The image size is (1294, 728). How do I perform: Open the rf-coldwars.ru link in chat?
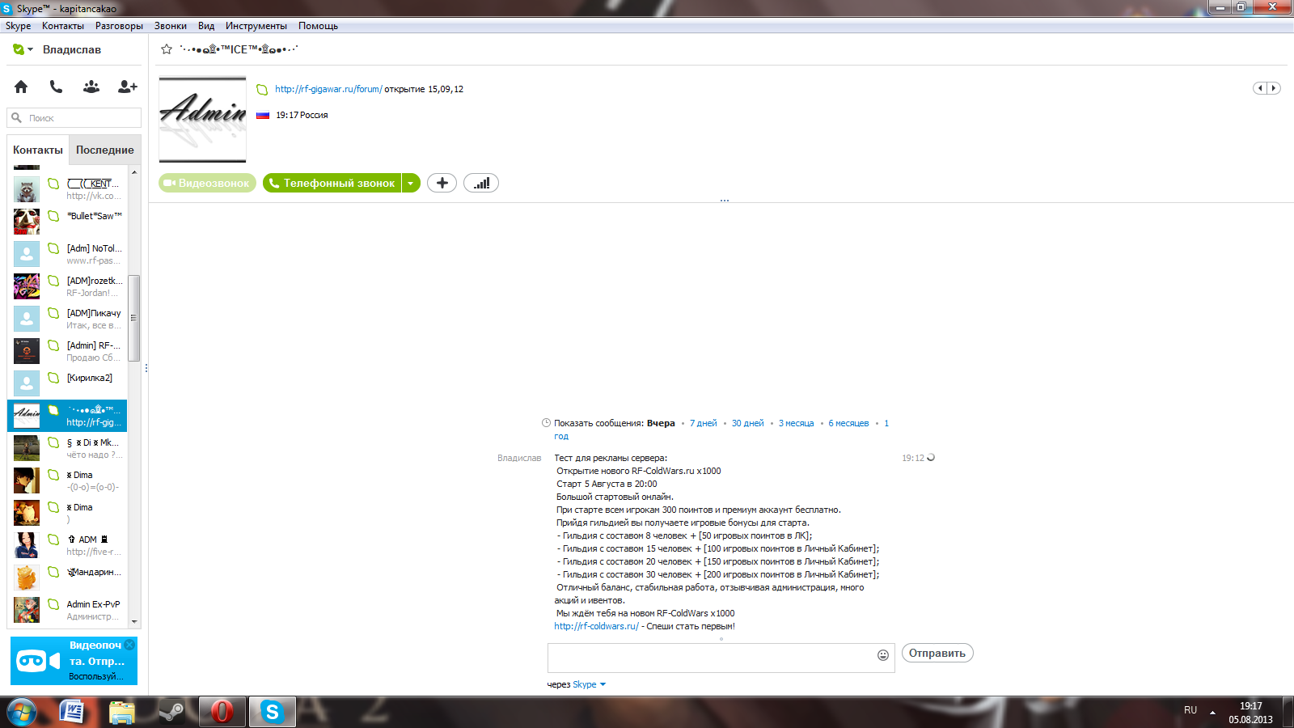coord(596,626)
